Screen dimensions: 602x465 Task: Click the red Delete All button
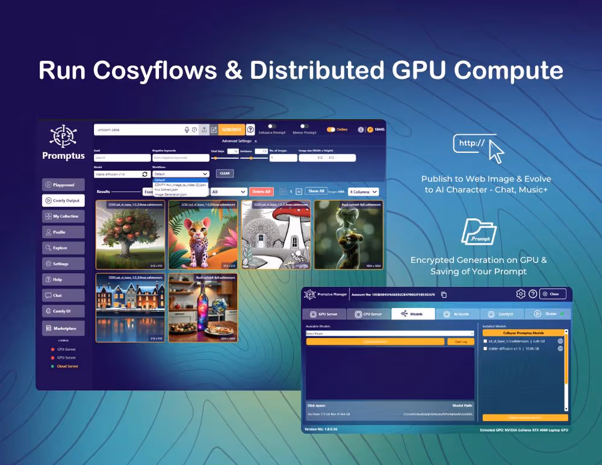tap(261, 191)
